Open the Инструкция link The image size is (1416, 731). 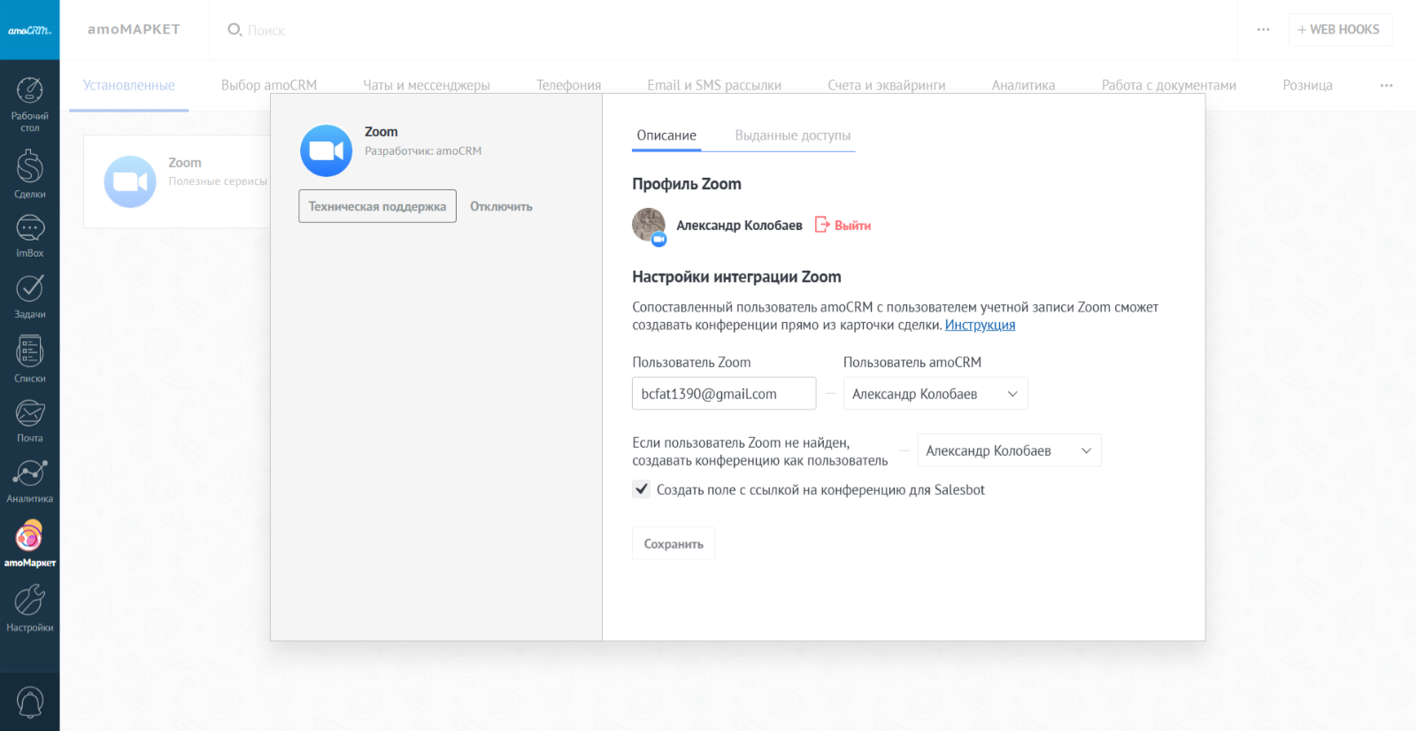(x=980, y=325)
